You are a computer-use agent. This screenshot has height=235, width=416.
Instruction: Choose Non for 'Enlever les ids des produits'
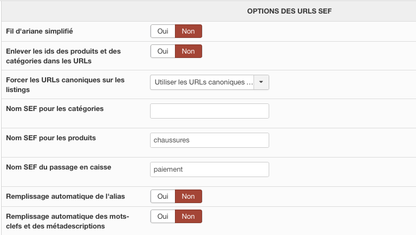pos(188,51)
